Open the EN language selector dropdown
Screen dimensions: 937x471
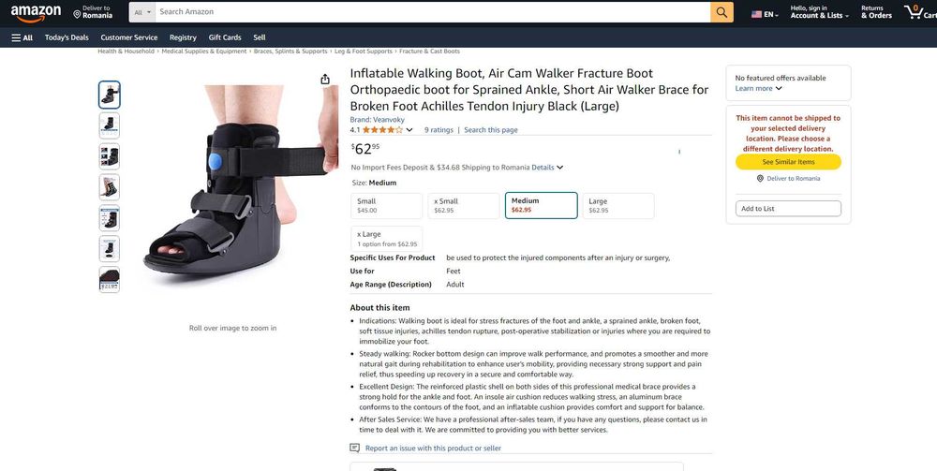(x=765, y=14)
